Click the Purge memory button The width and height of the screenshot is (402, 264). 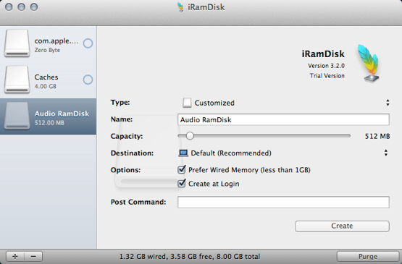(x=368, y=256)
